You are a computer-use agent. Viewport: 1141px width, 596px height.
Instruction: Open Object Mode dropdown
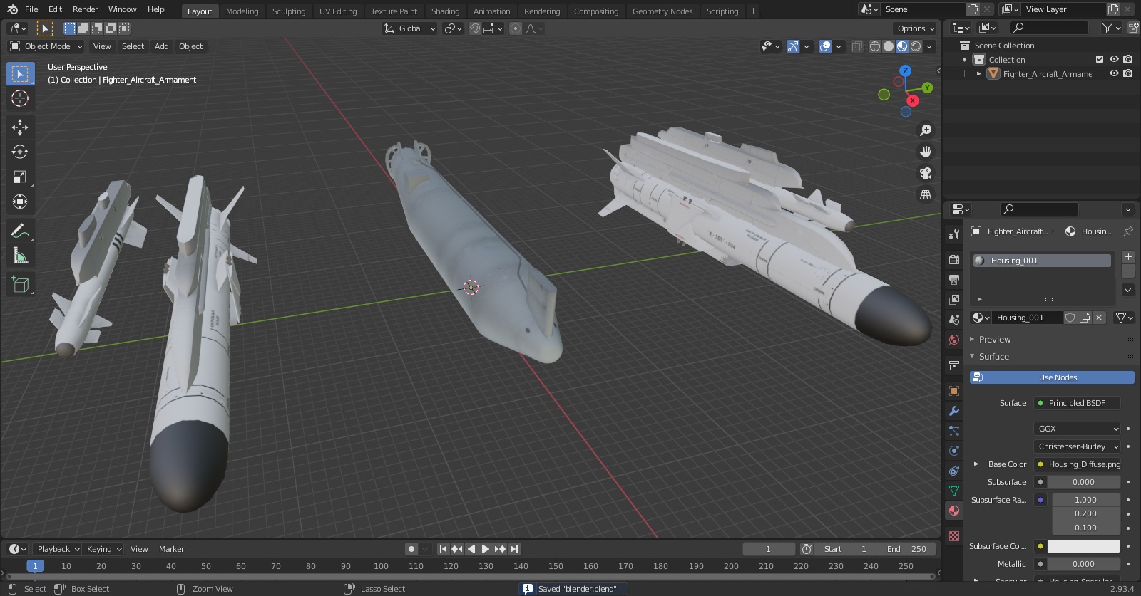pyautogui.click(x=46, y=46)
